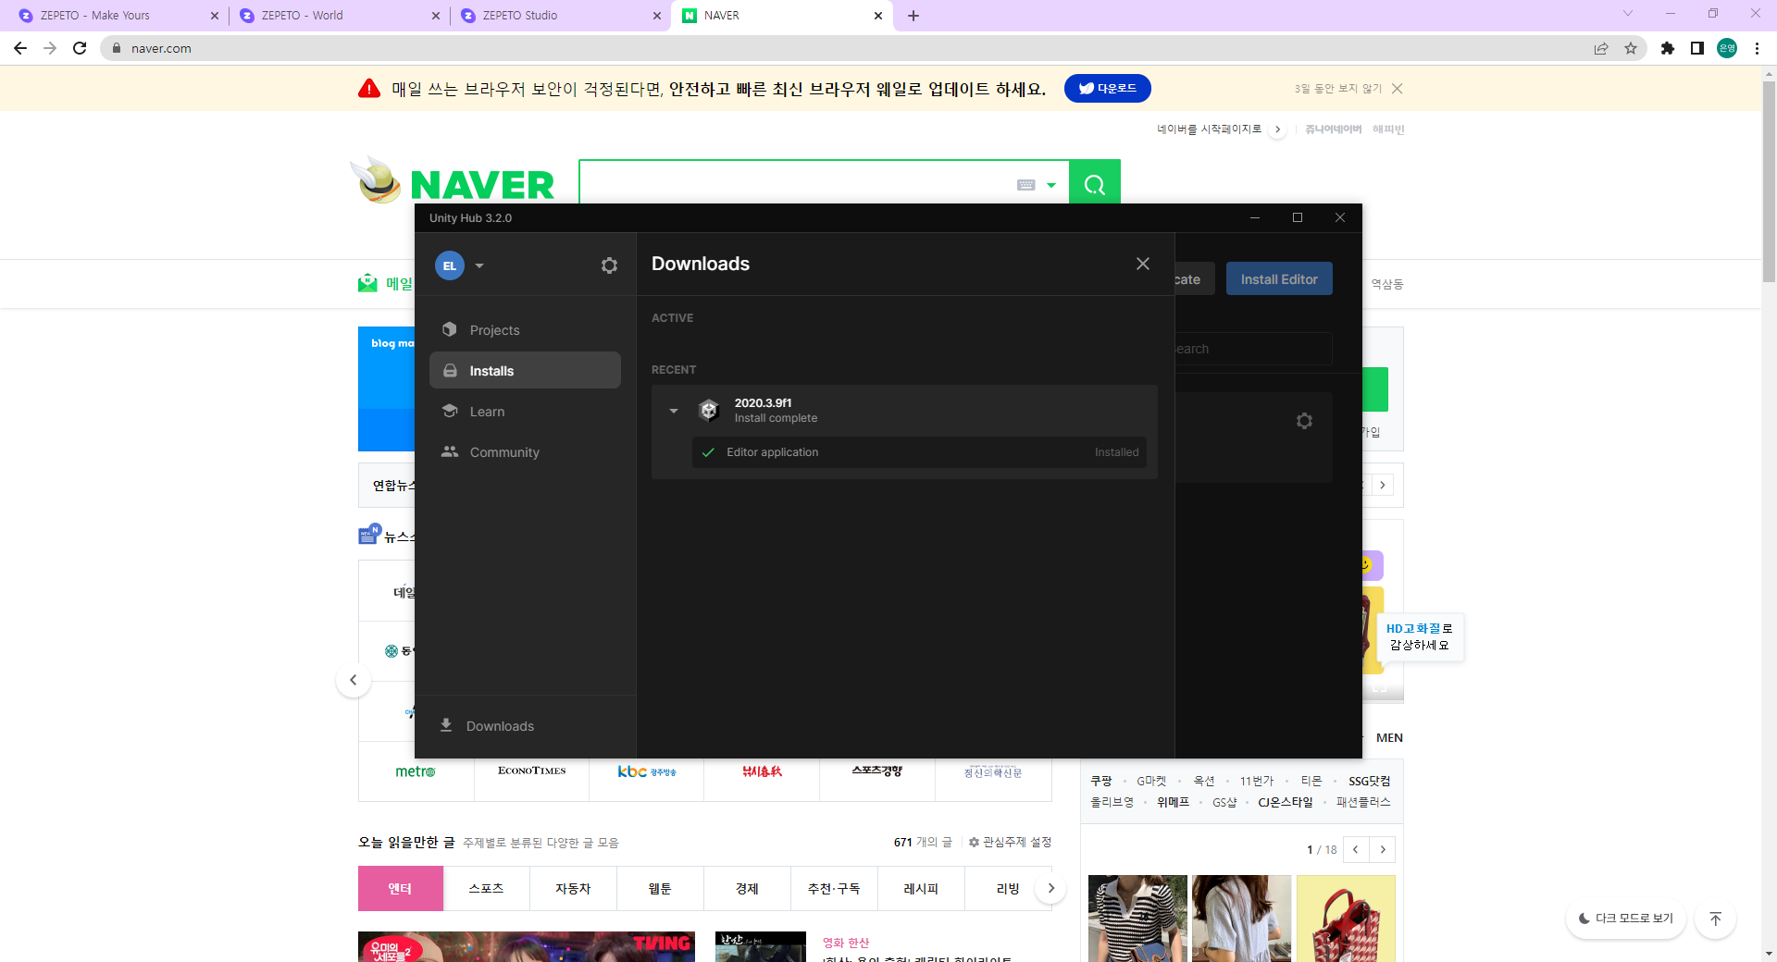Share this page icon in address bar
The image size is (1777, 962).
[1601, 48]
